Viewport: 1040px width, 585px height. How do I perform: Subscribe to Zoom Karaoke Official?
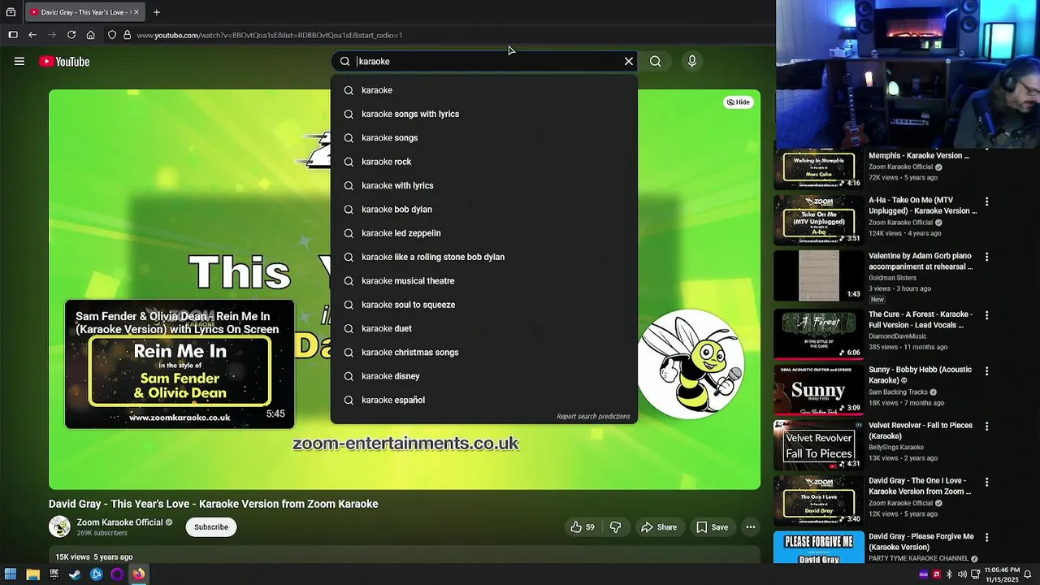point(211,527)
